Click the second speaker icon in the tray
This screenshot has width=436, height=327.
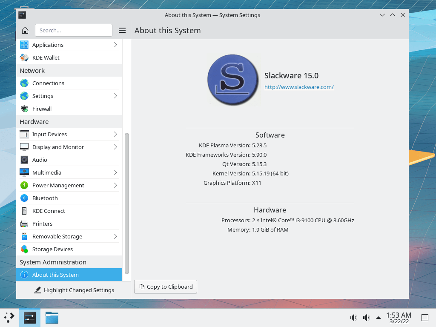[x=366, y=318]
